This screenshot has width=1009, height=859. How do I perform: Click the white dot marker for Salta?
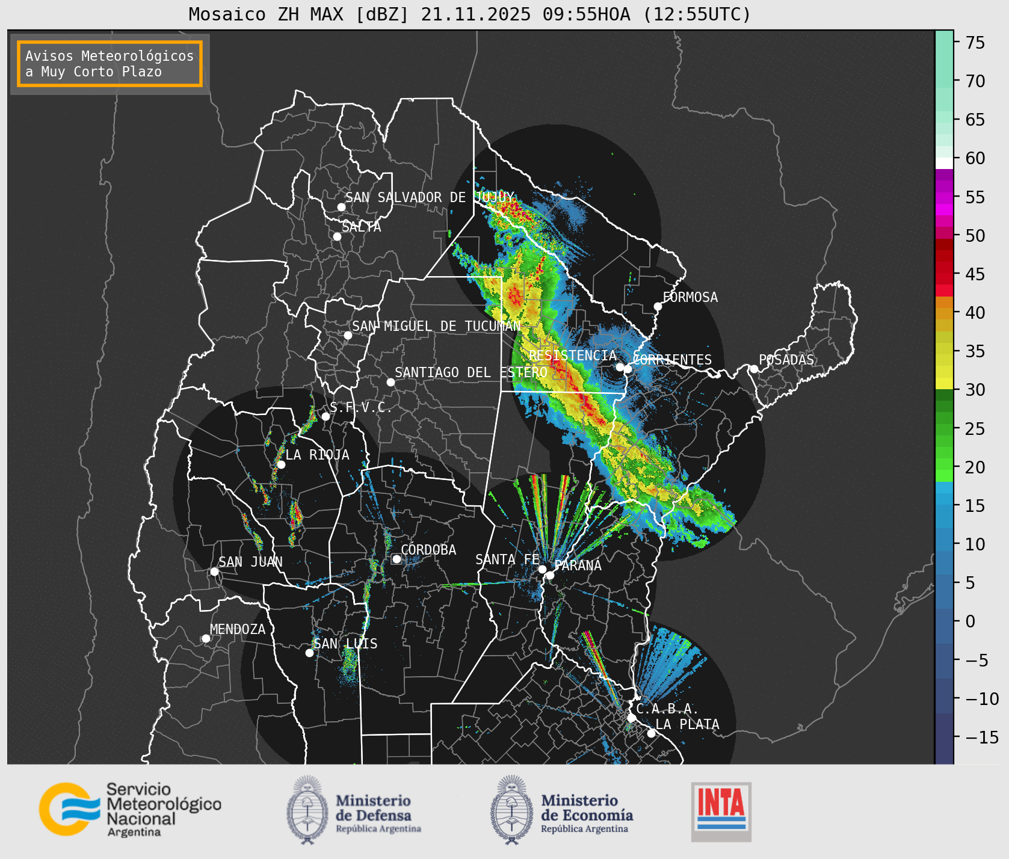338,236
